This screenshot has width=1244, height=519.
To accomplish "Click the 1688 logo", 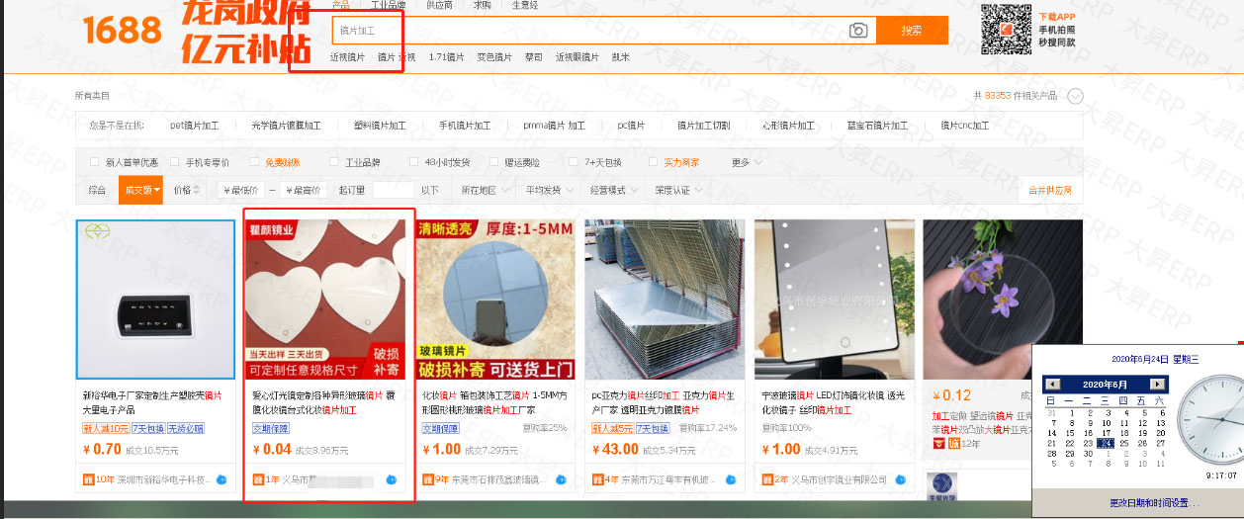I will (x=123, y=32).
